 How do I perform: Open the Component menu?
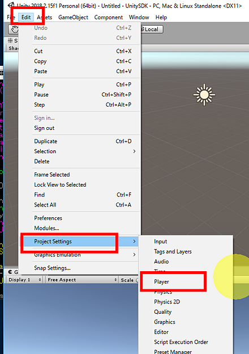[x=109, y=18]
